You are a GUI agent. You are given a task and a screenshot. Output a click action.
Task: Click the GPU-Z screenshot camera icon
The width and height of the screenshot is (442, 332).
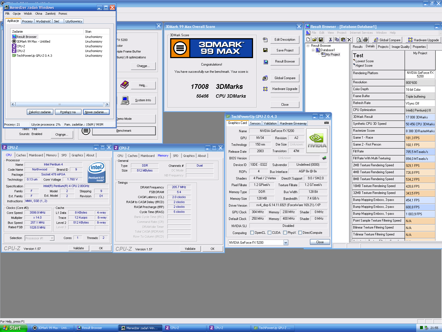click(327, 123)
